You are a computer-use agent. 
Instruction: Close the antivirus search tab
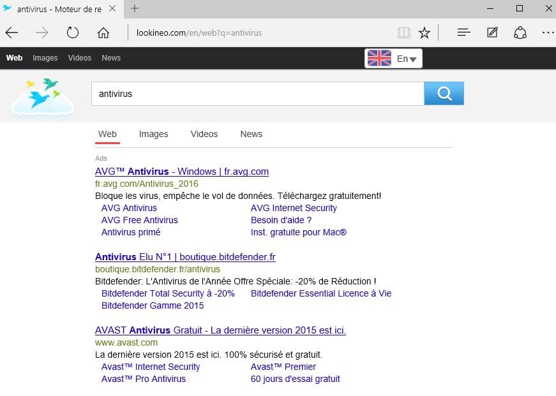pyautogui.click(x=112, y=8)
